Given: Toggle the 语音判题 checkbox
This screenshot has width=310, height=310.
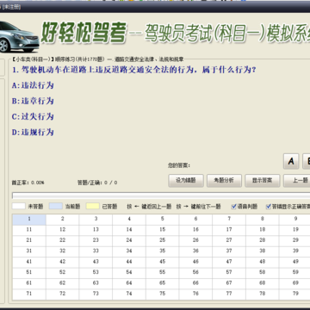Looking at the screenshot, I should (234, 207).
